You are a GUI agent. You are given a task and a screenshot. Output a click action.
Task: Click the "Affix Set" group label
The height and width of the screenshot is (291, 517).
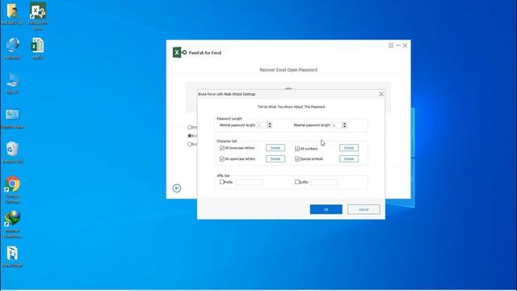click(x=223, y=175)
